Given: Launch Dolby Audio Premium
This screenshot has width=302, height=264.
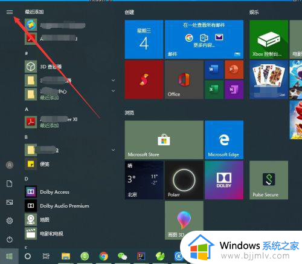Looking at the screenshot, I should pyautogui.click(x=69, y=206).
